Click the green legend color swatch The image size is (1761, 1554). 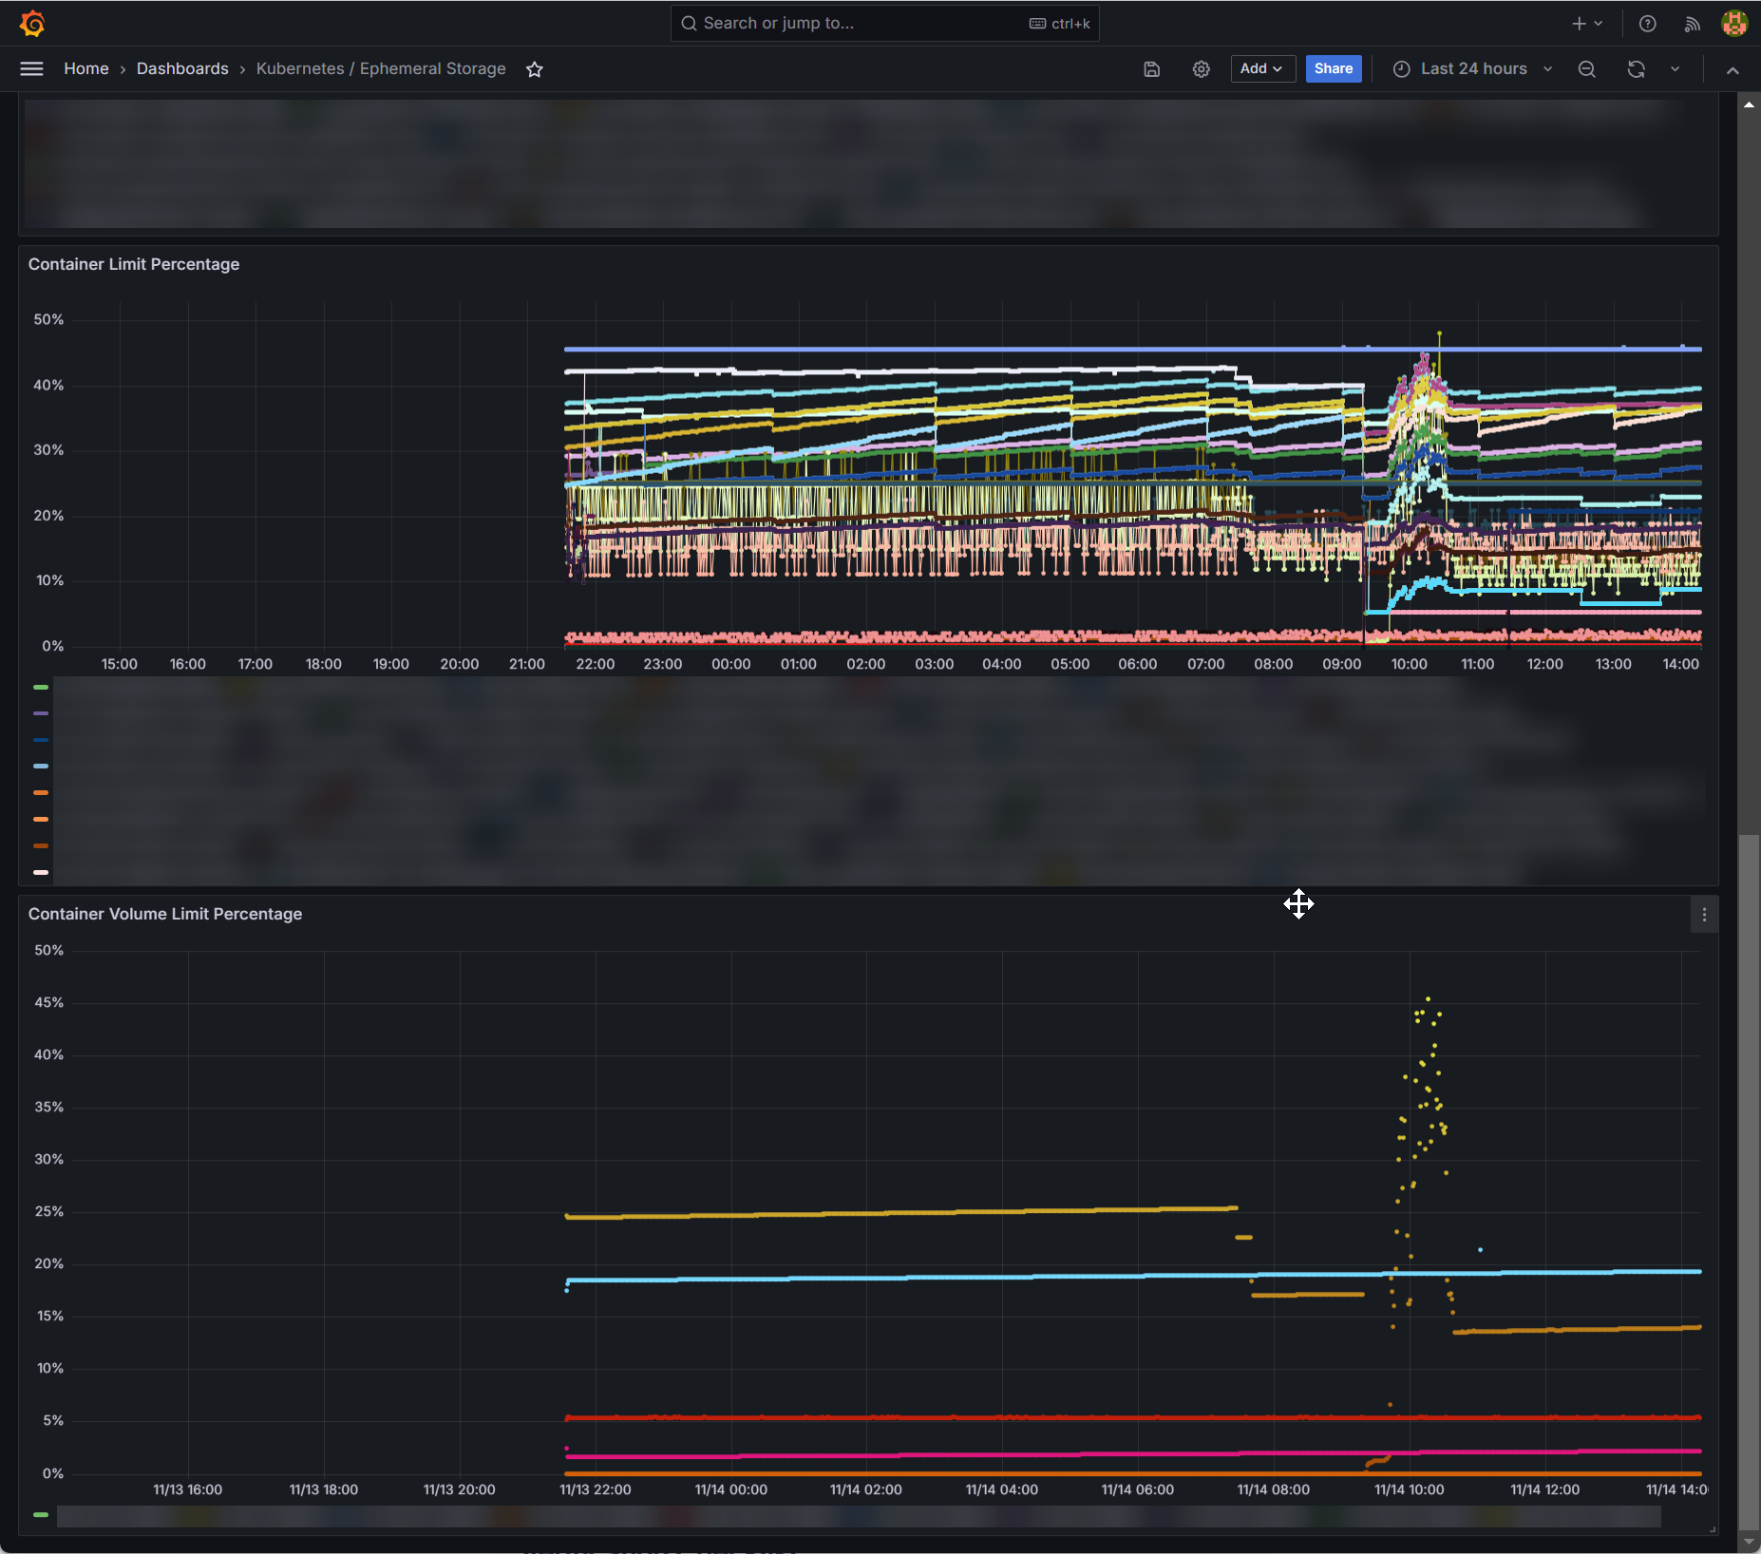(41, 687)
